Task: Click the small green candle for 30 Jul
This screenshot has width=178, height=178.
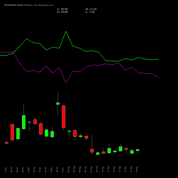Action: (58, 104)
